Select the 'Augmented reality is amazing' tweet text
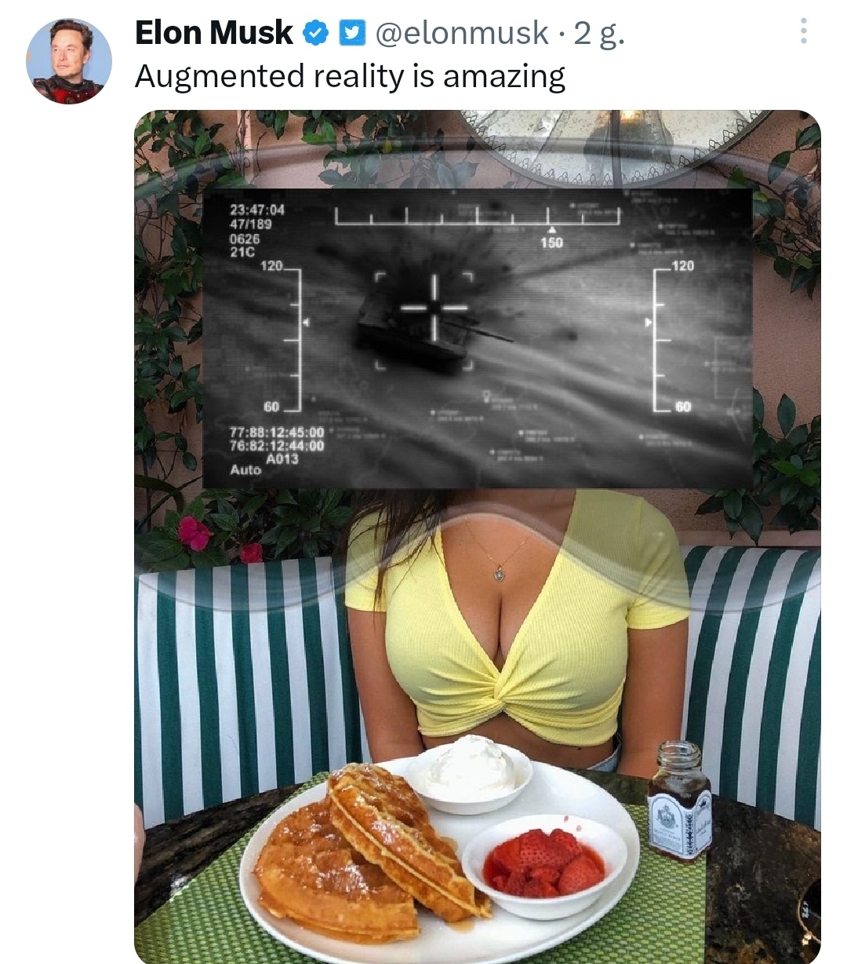This screenshot has width=847, height=964. click(x=350, y=77)
